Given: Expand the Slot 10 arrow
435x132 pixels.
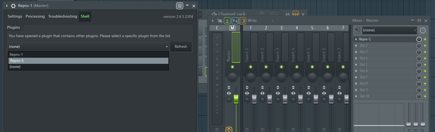Looking at the screenshot, I should point(356,96).
